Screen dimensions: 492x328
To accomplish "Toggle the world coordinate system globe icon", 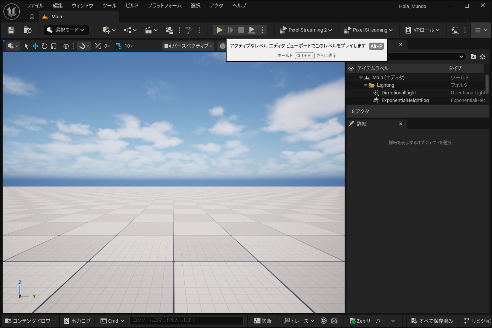I will pyautogui.click(x=66, y=46).
